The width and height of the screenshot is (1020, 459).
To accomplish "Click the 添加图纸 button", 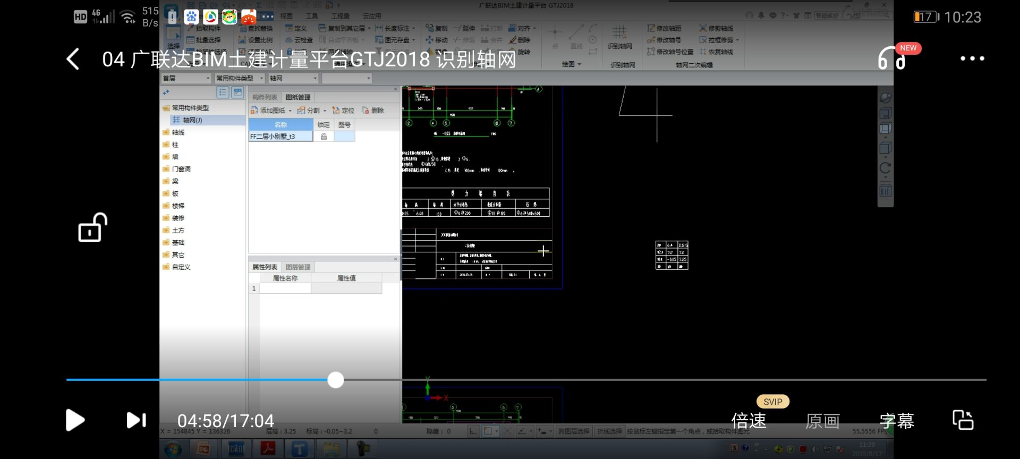I will click(268, 110).
